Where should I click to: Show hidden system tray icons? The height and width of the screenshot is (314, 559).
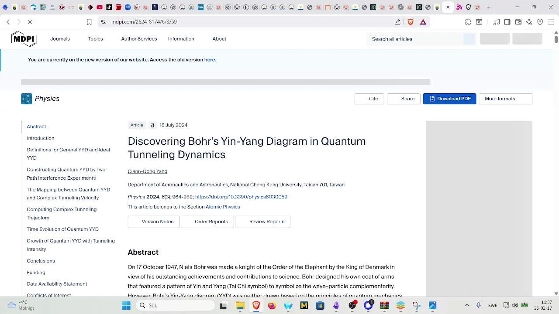tap(467, 306)
